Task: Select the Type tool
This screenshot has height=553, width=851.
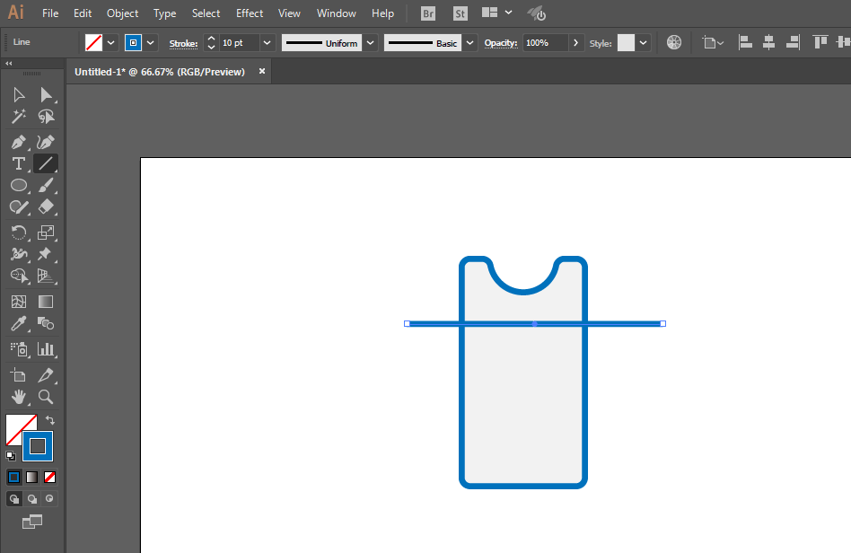Action: click(x=18, y=163)
